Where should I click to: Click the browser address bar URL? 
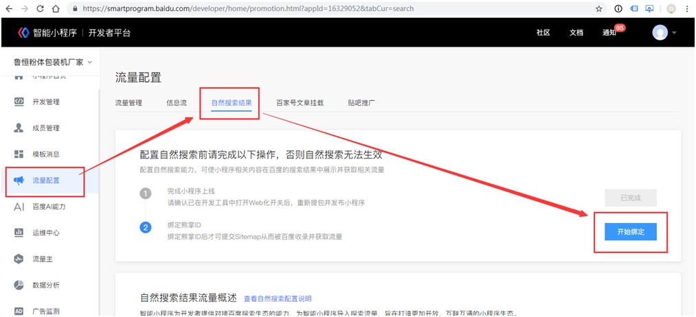(275, 9)
